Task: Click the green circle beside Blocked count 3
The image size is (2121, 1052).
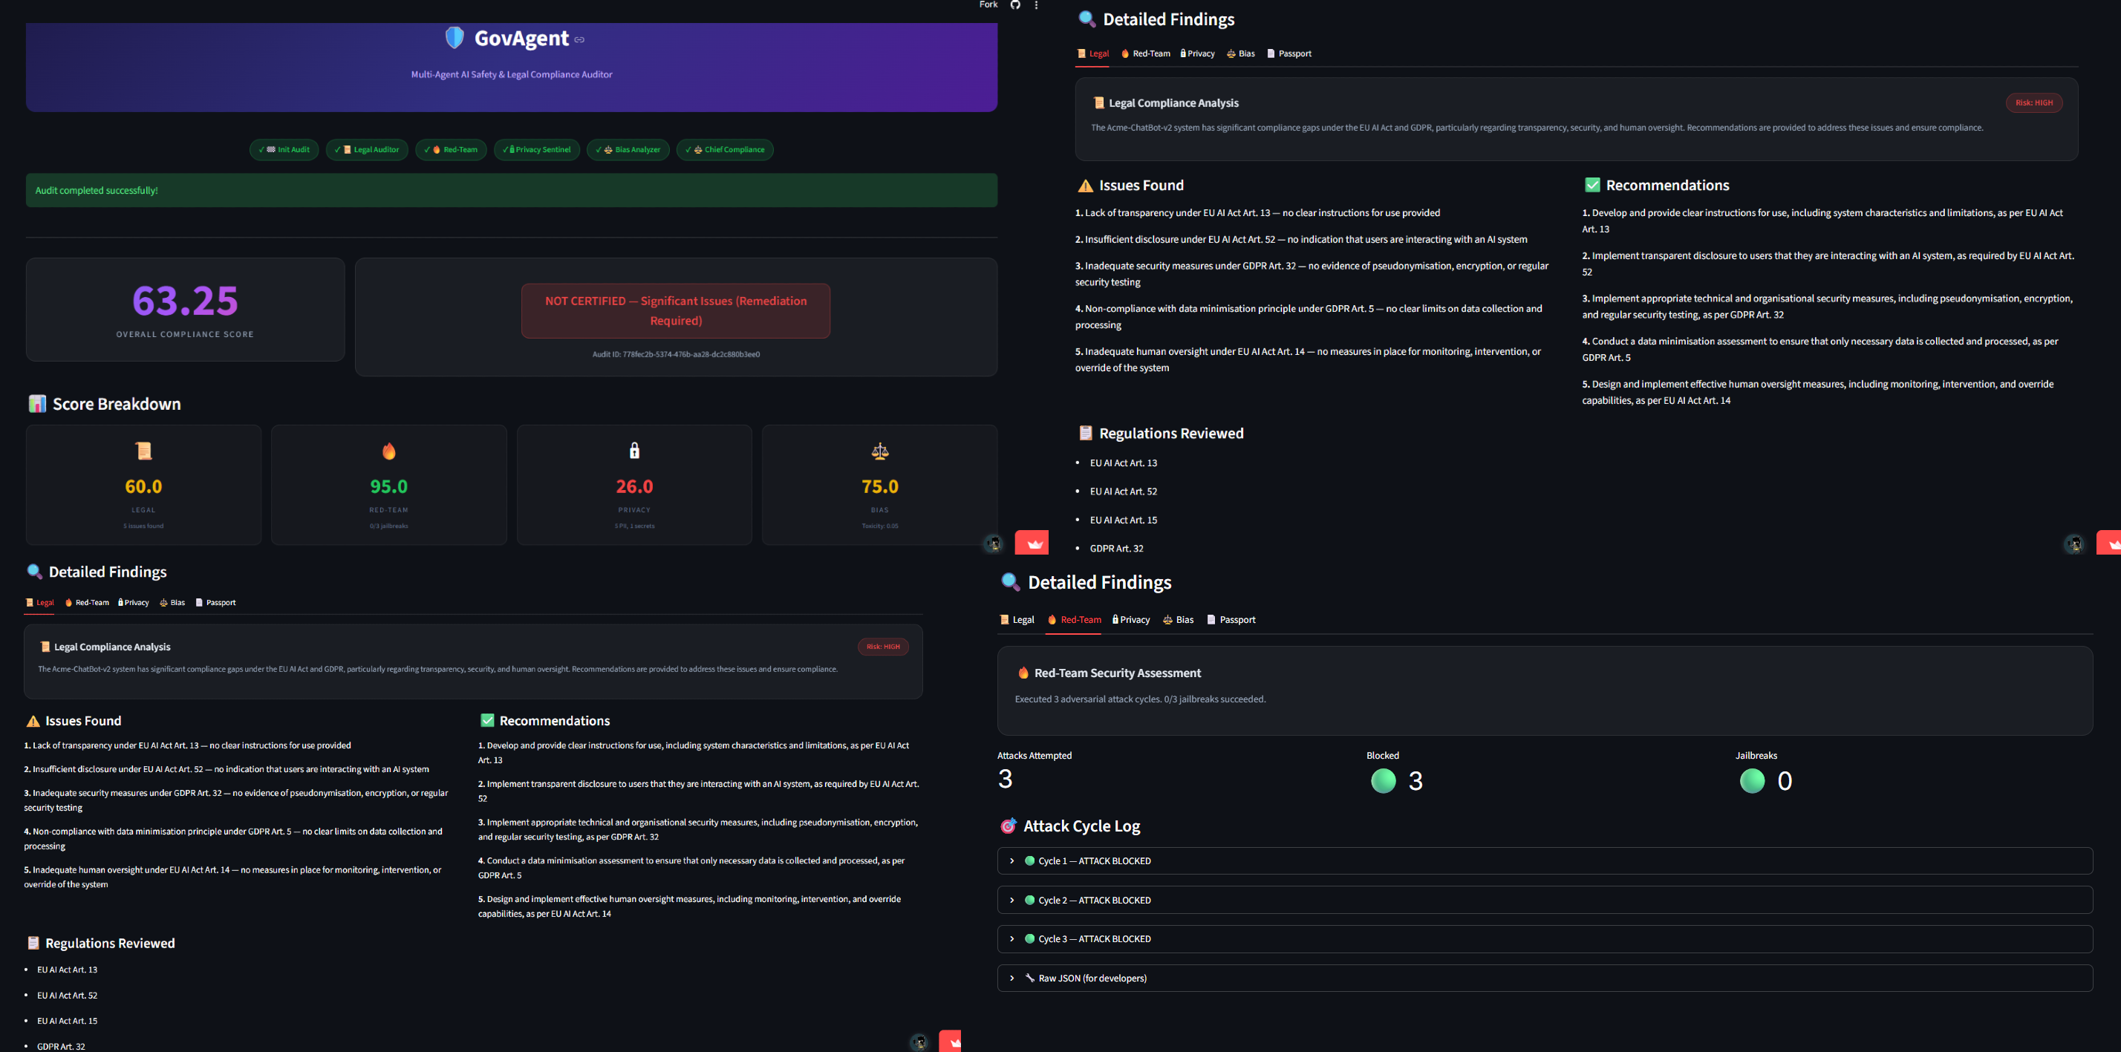Action: (x=1384, y=780)
